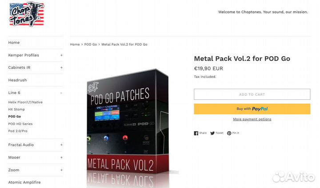Image resolution: width=320 pixels, height=188 pixels.
Task: Open the Home sidebar menu item
Action: coord(14,43)
